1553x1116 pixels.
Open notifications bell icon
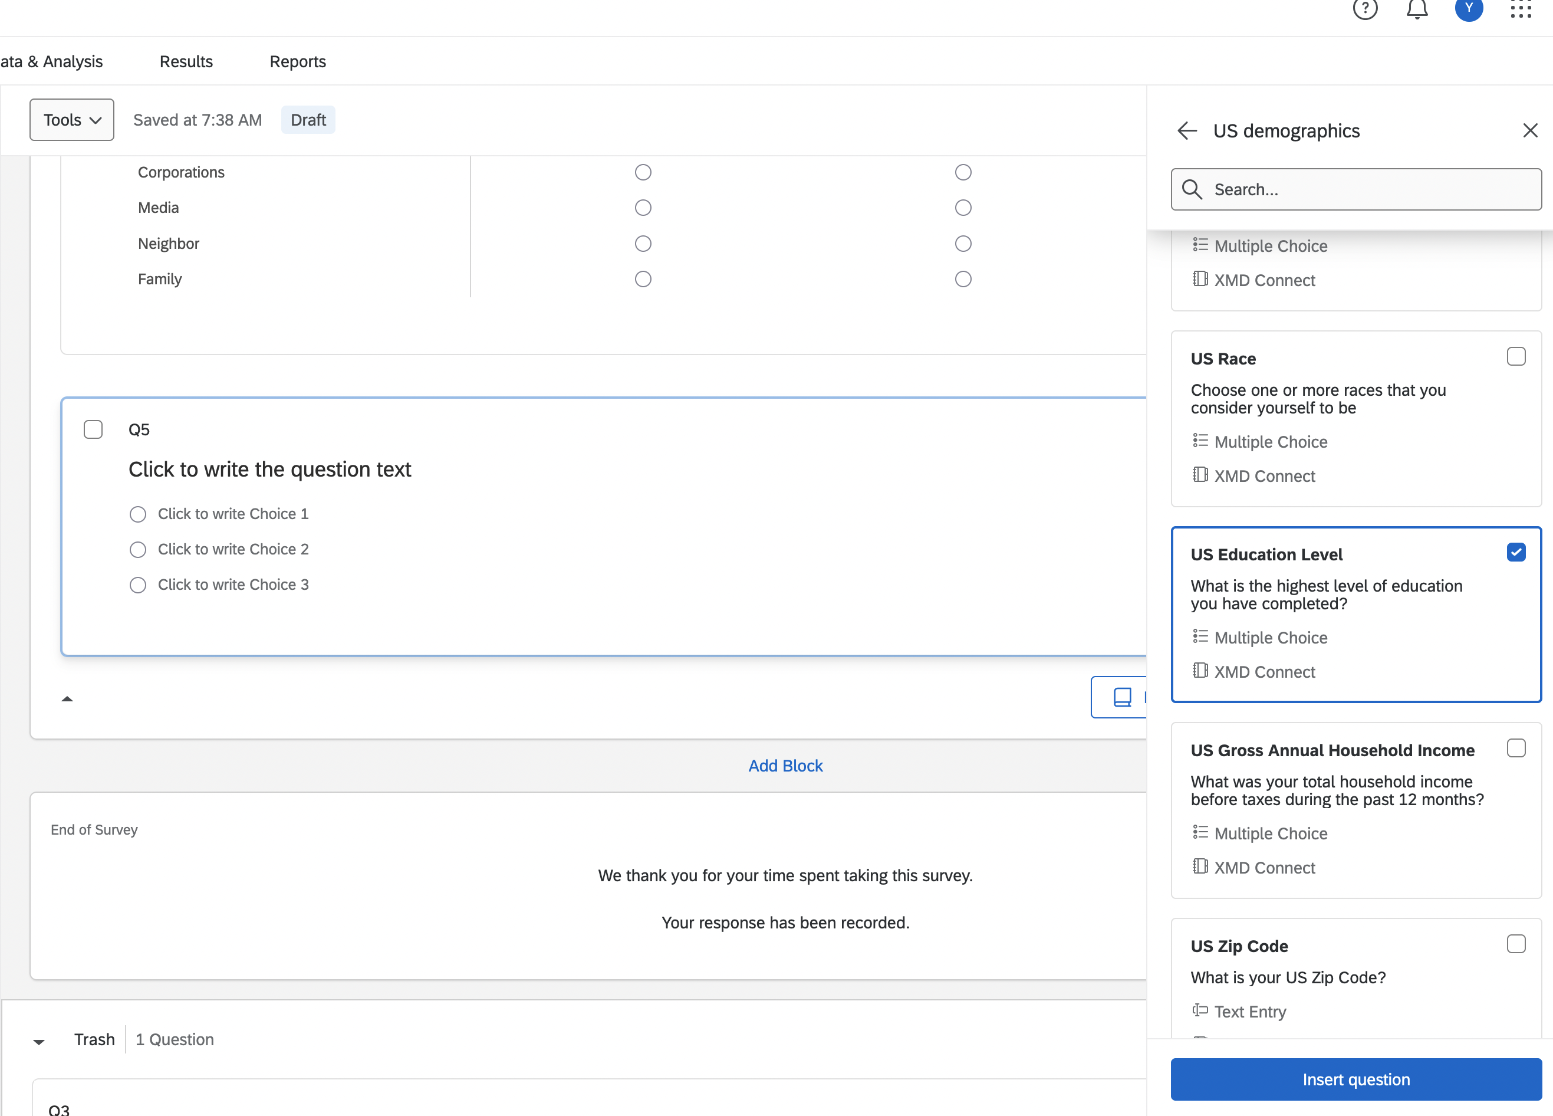point(1417,9)
